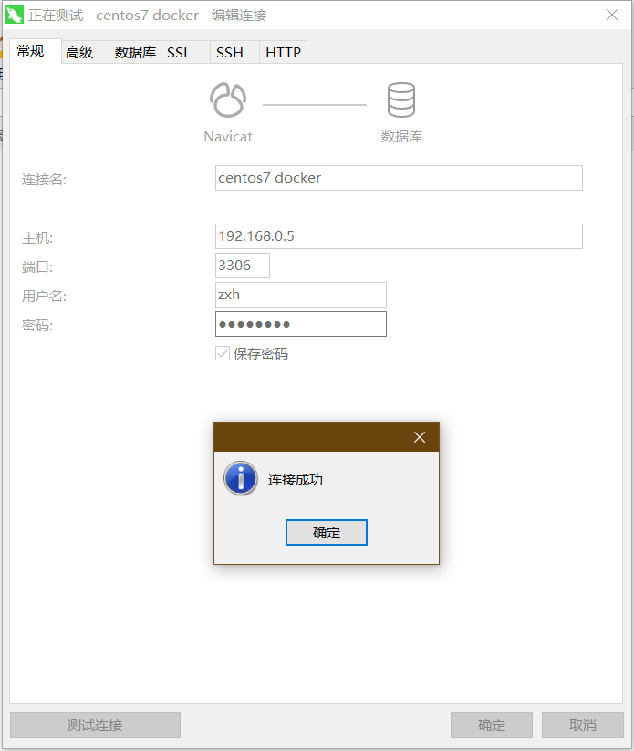The image size is (634, 751).
Task: Confirm 连接成功 message with 确定
Action: [327, 532]
